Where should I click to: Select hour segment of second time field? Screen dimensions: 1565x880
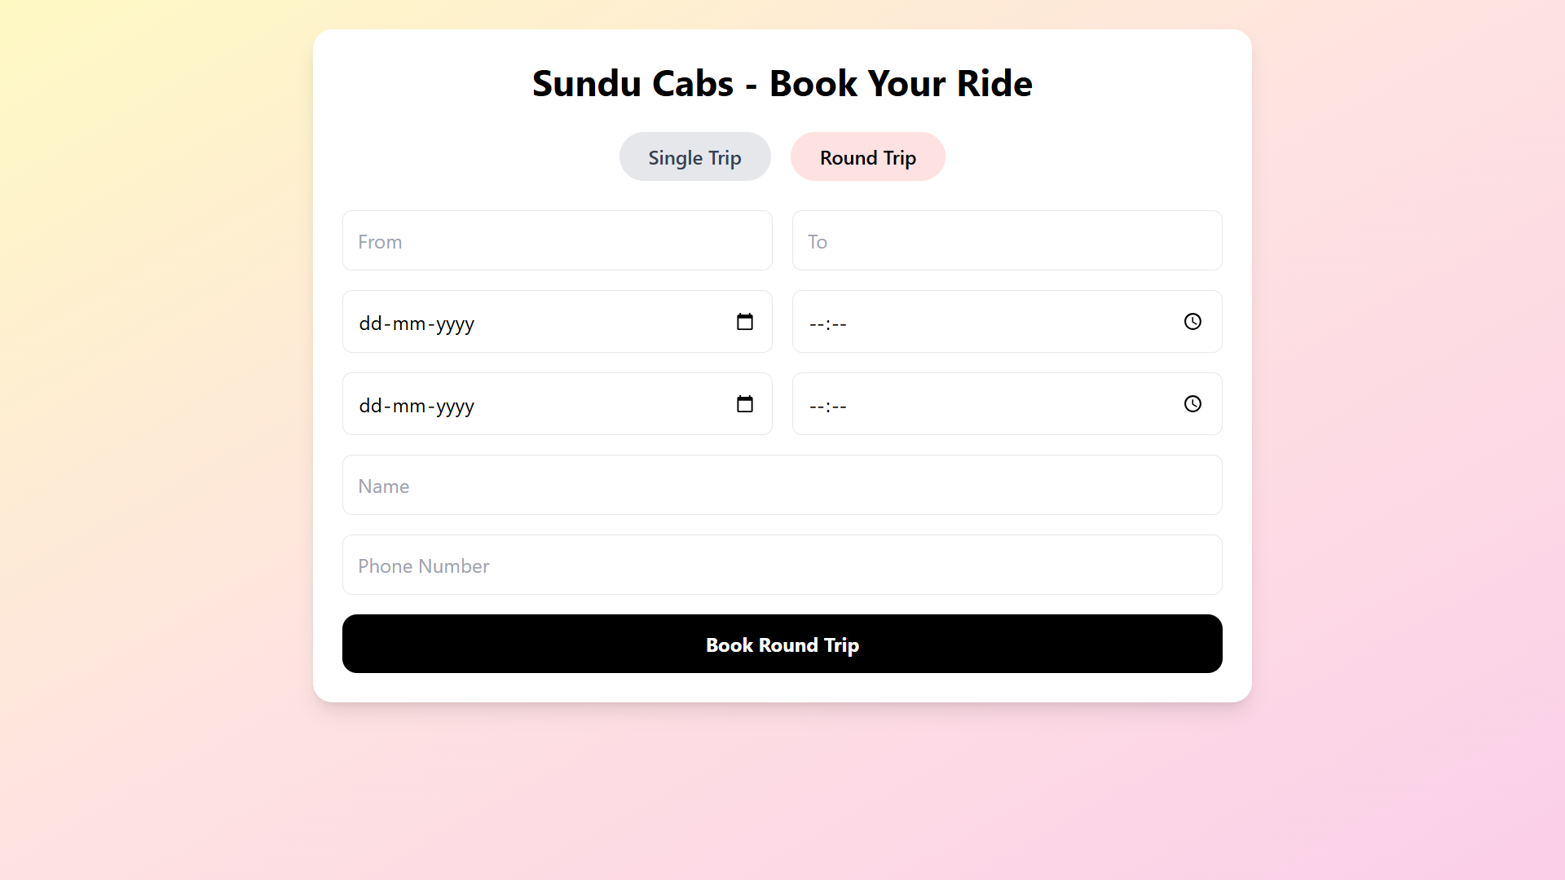tap(817, 406)
